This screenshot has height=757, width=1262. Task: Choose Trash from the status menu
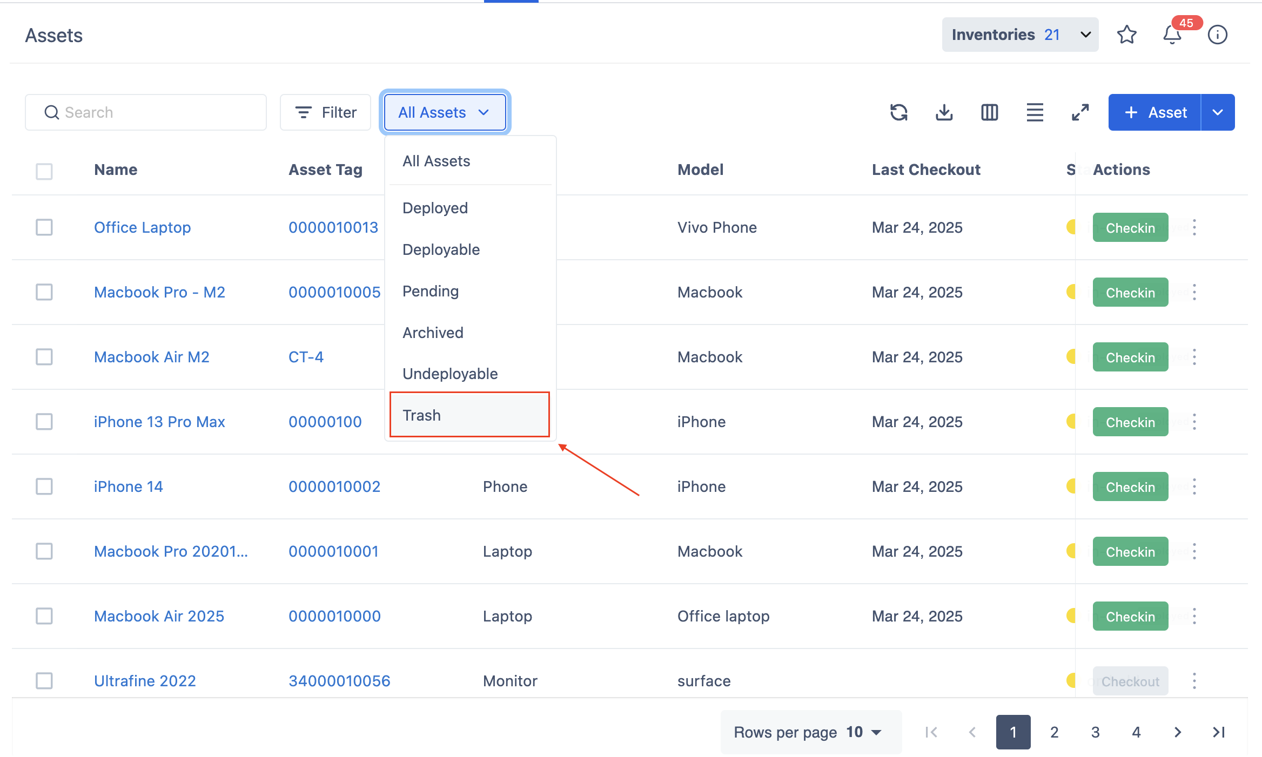click(x=469, y=415)
